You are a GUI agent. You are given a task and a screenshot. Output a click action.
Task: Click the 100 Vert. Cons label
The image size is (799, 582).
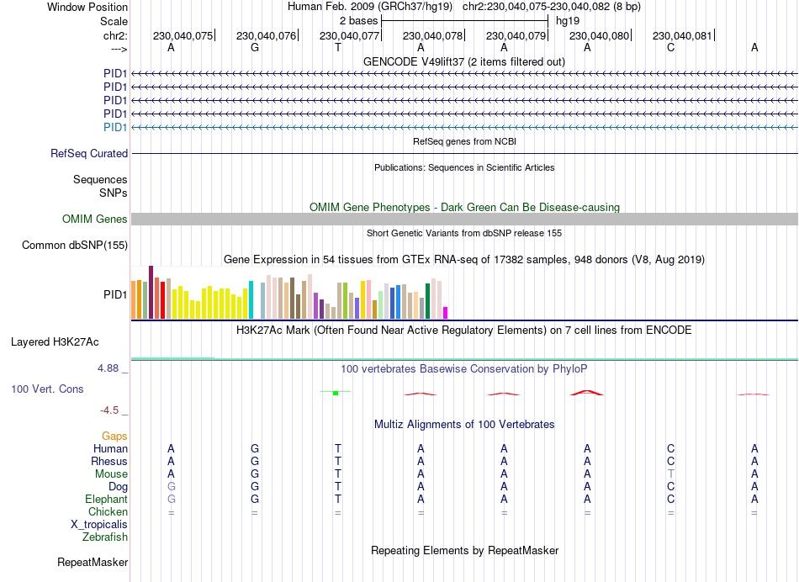pos(47,389)
